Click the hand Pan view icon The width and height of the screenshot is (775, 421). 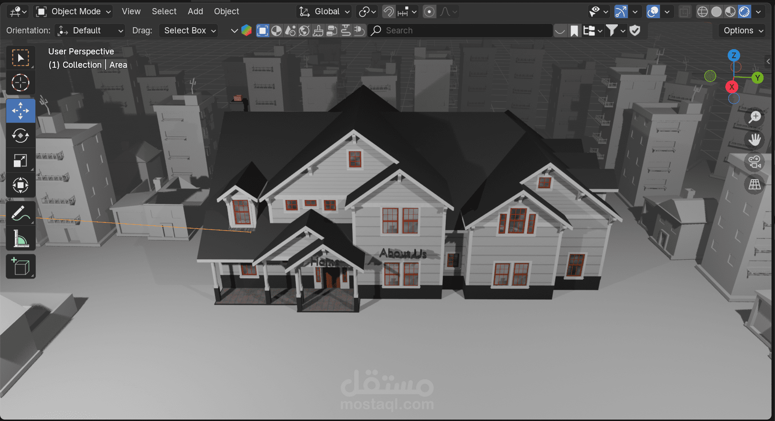(754, 139)
